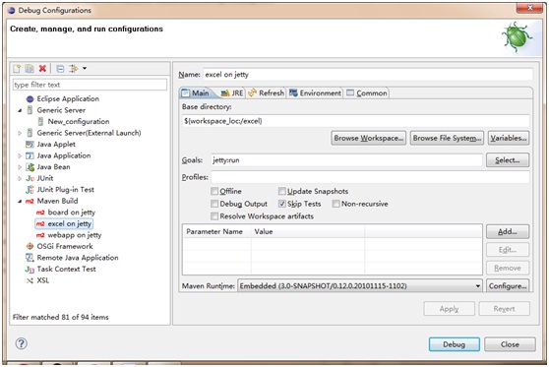549x367 pixels.
Task: Collapse the Maven Build tree node
Action: point(20,201)
